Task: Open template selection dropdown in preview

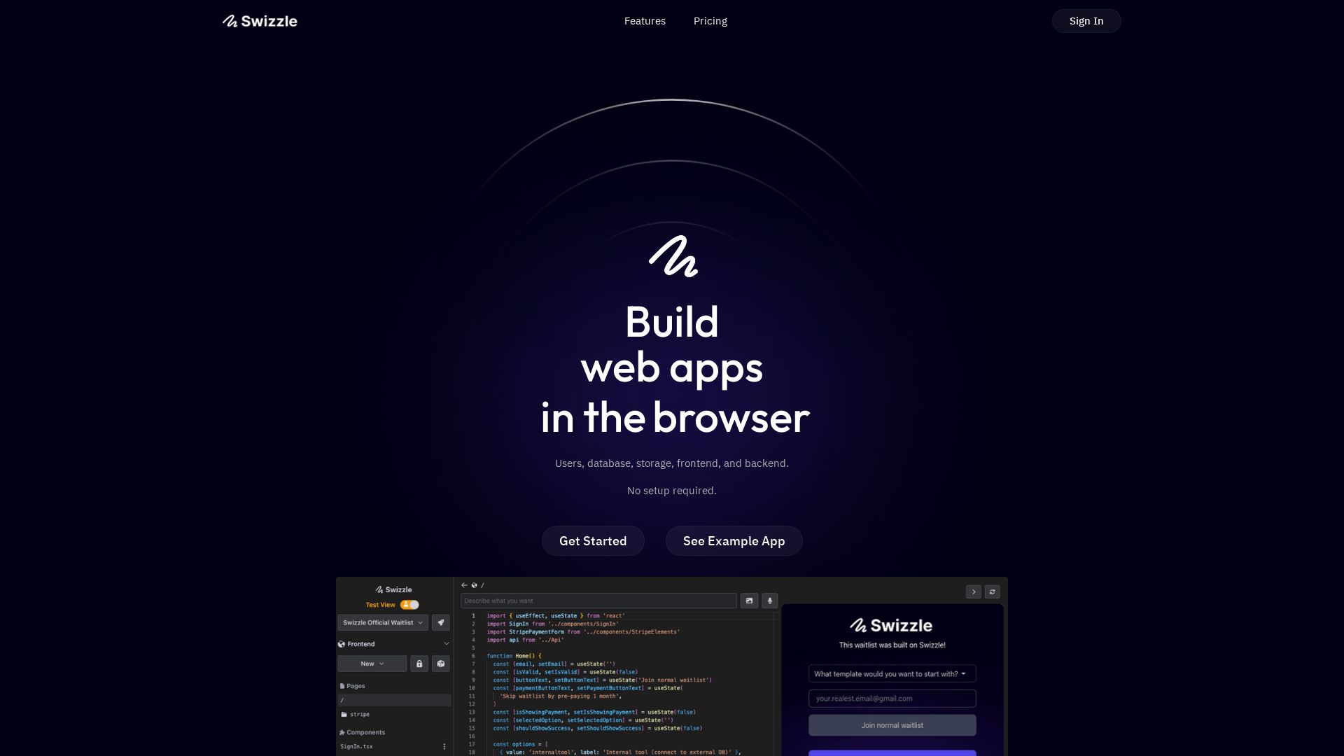Action: (892, 674)
